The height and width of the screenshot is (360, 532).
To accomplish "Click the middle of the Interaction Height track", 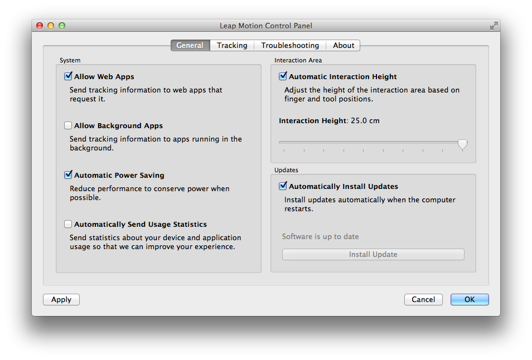I will pos(371,143).
